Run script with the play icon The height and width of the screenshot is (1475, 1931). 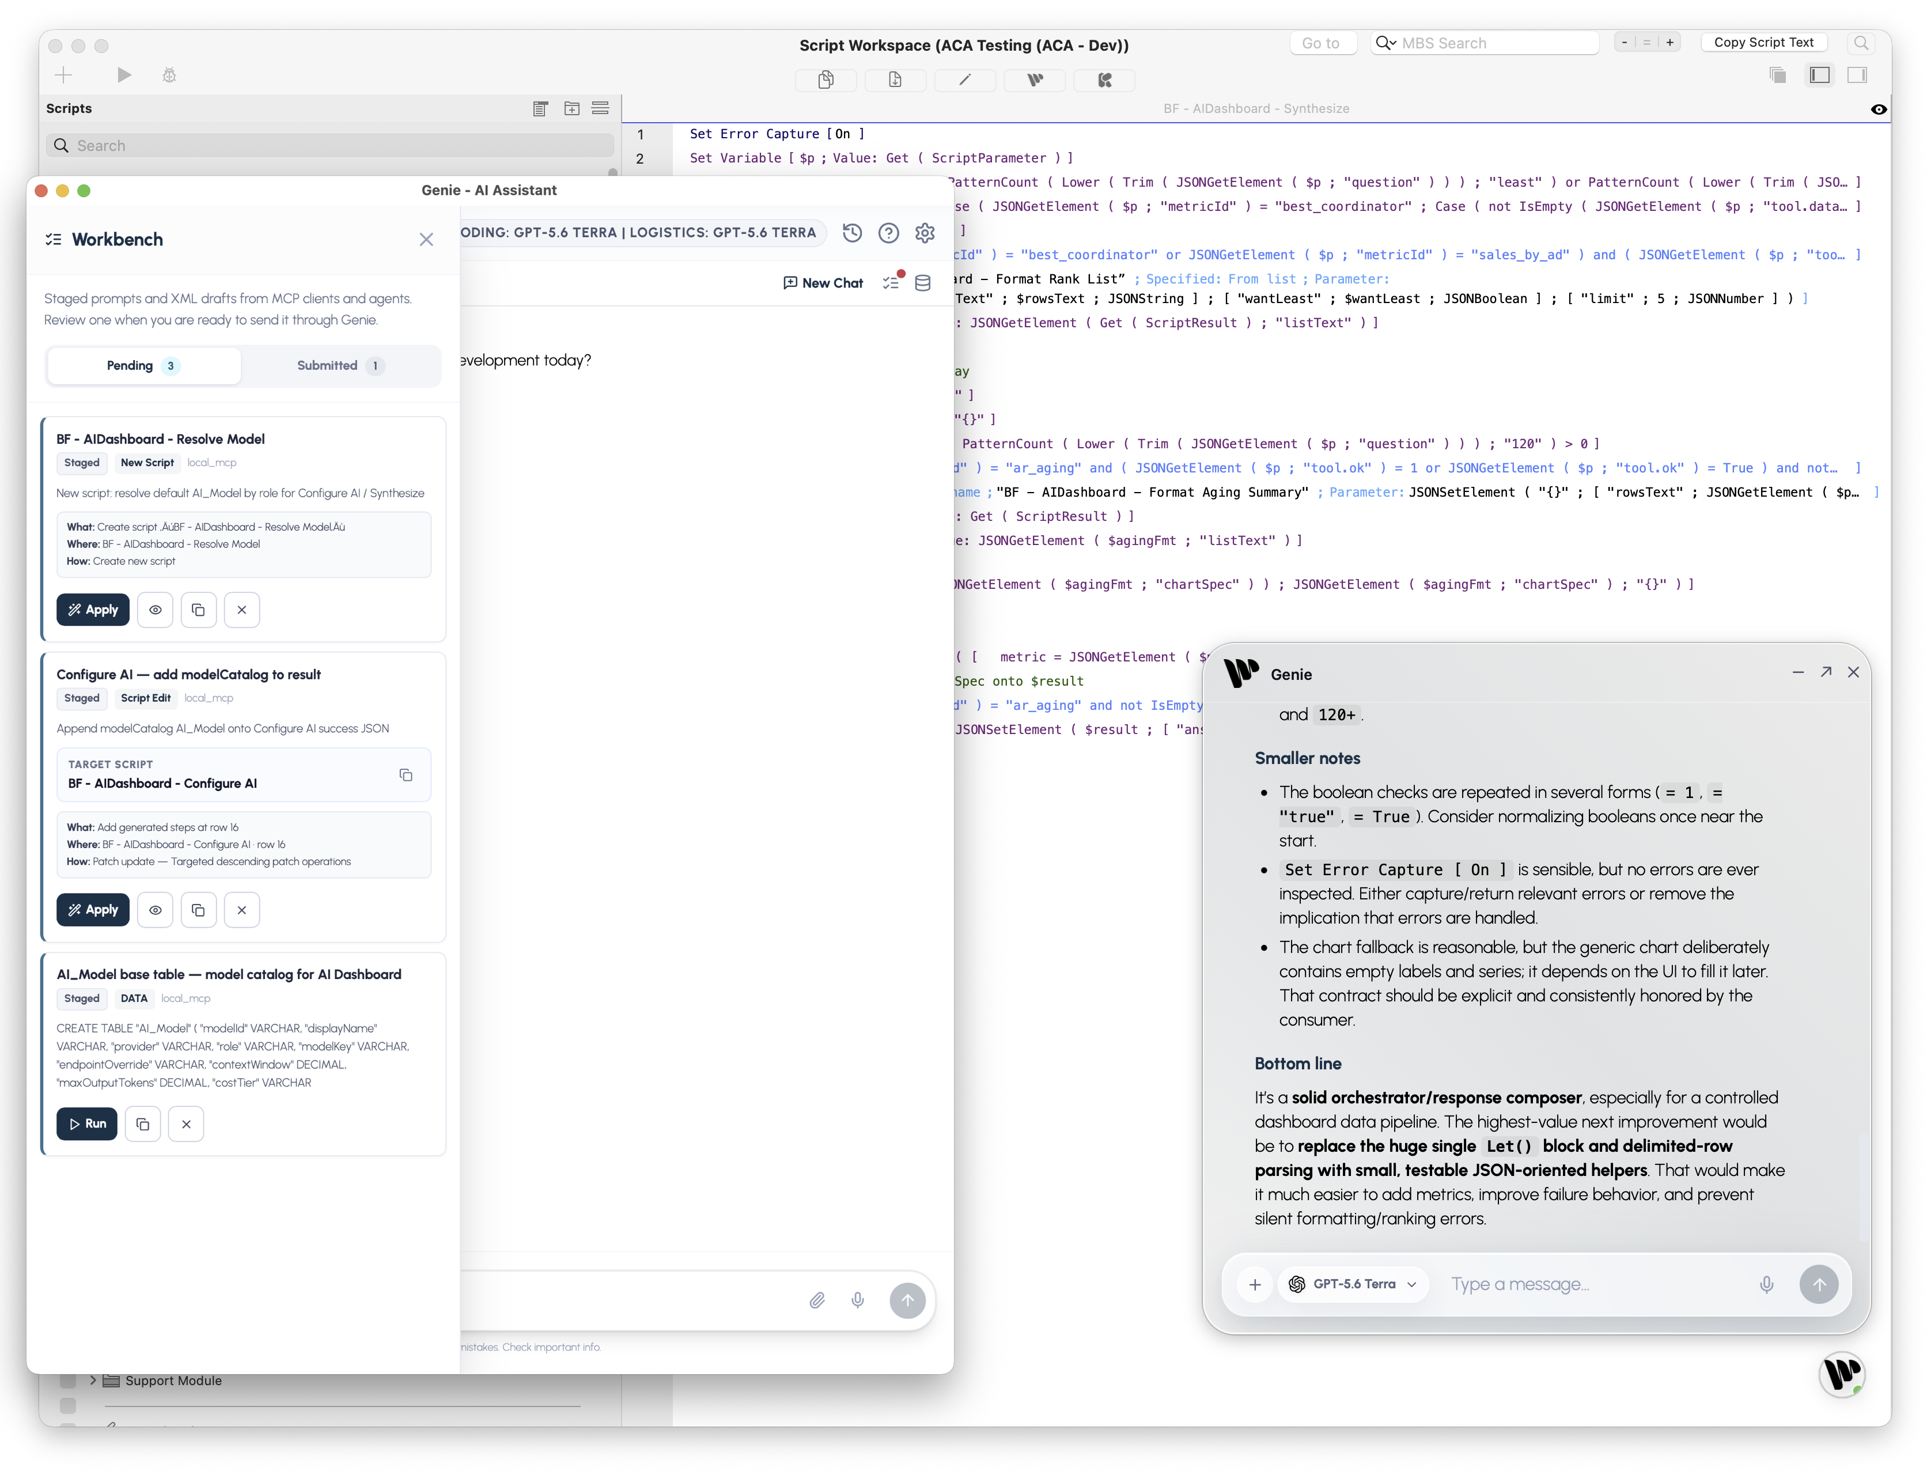pyautogui.click(x=124, y=75)
